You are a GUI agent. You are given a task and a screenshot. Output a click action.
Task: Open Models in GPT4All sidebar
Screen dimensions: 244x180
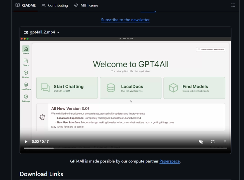point(26,74)
